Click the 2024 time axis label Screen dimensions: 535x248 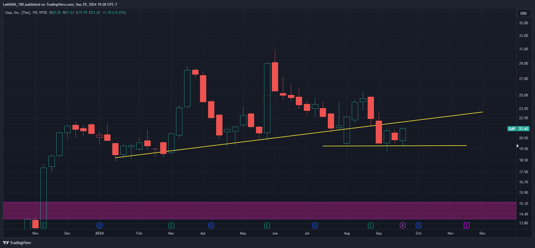[x=99, y=233]
